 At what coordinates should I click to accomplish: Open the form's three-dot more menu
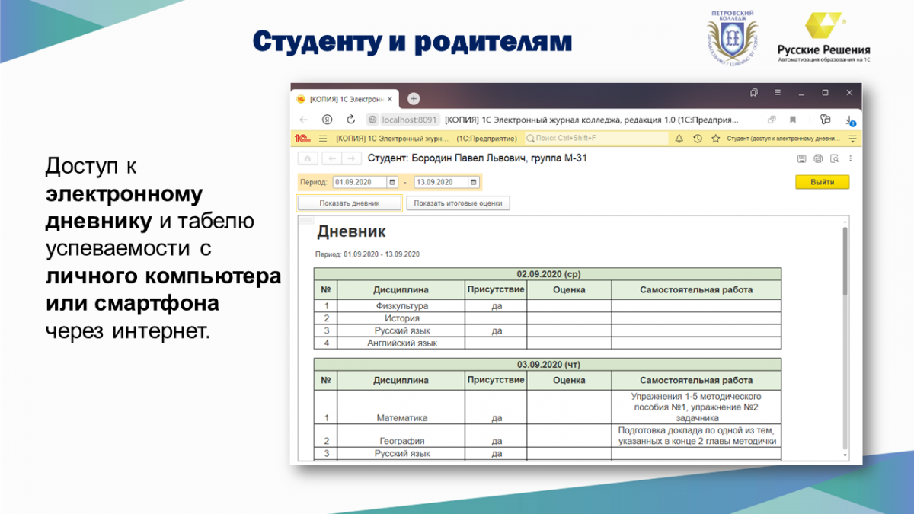click(x=850, y=158)
